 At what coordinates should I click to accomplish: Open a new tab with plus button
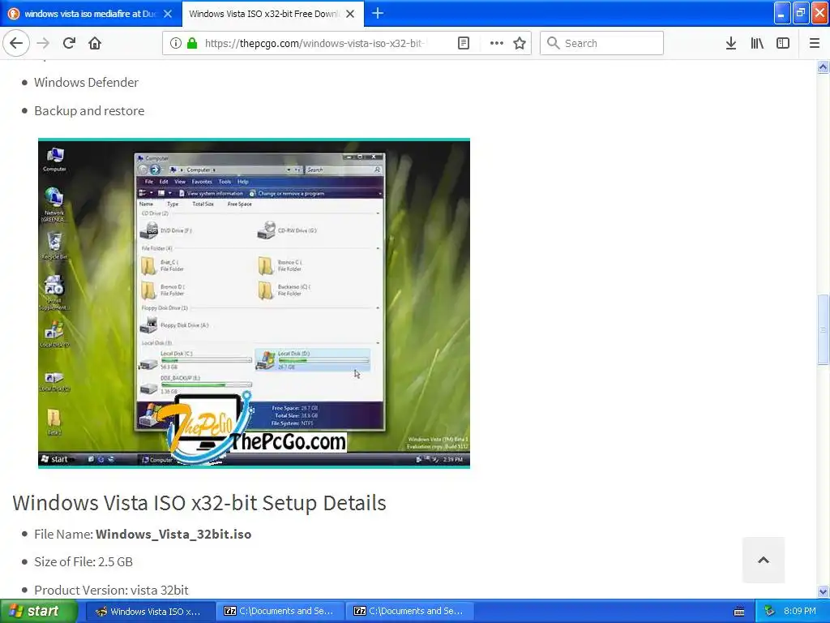378,13
